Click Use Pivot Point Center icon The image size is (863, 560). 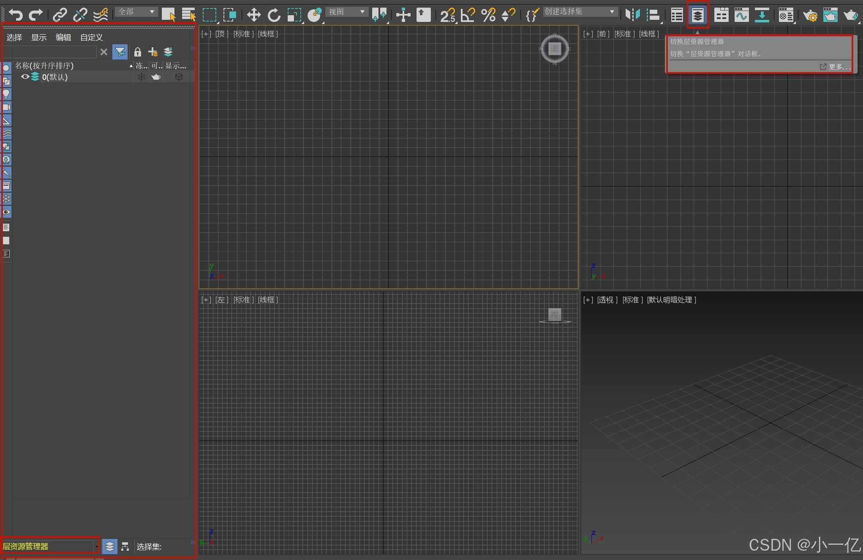point(379,15)
